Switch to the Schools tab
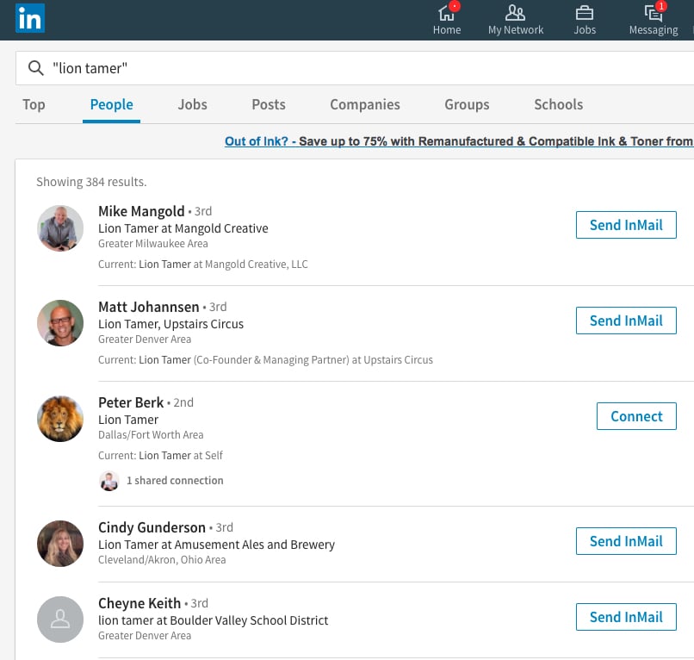This screenshot has width=694, height=660. click(558, 104)
